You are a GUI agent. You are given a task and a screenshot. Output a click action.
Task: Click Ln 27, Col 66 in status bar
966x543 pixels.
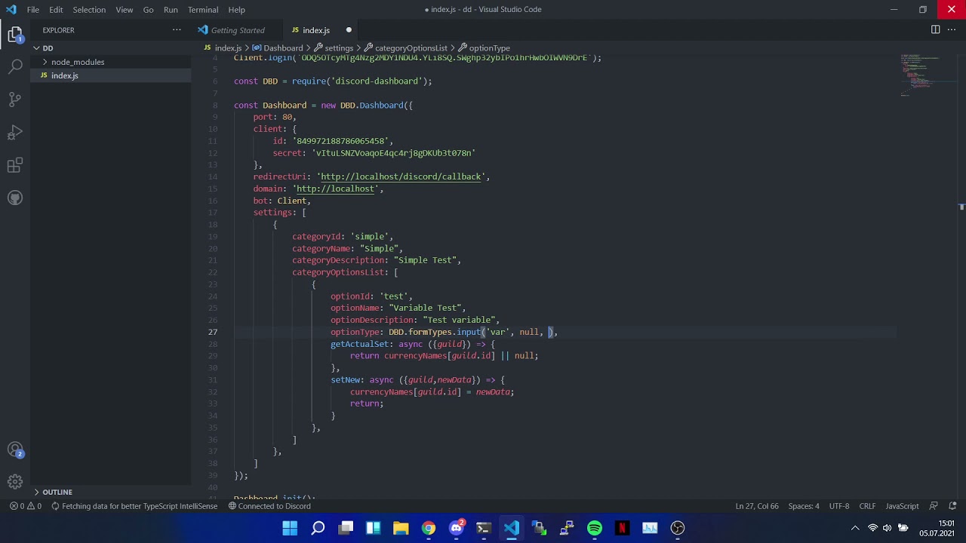click(x=757, y=506)
